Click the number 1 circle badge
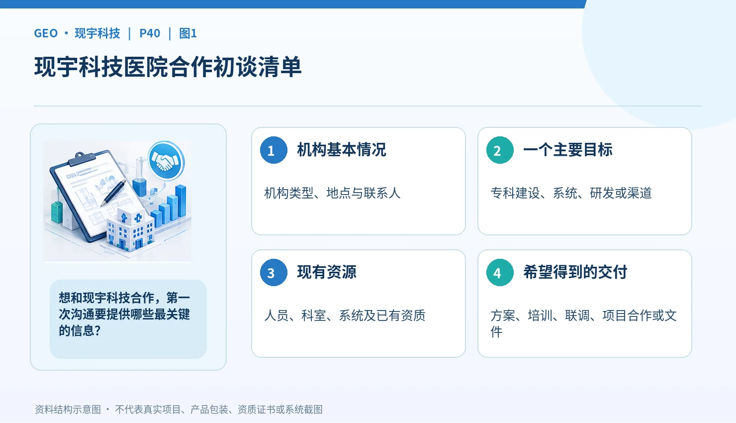 click(x=274, y=150)
